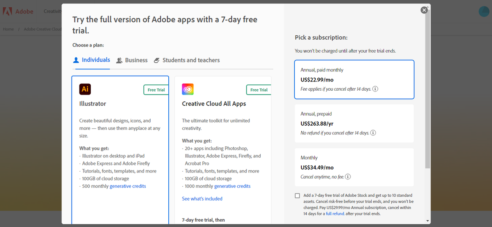The width and height of the screenshot is (492, 227).
Task: Click the Creative Cloud rainbow app icon
Action: tap(188, 89)
